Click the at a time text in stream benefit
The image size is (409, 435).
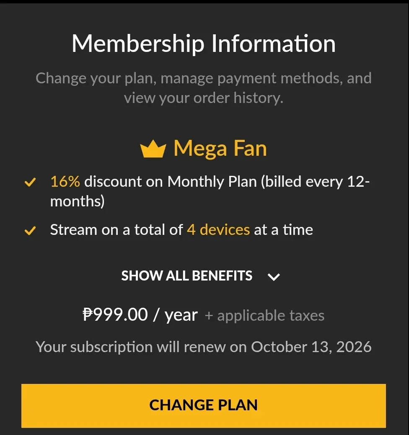284,230
